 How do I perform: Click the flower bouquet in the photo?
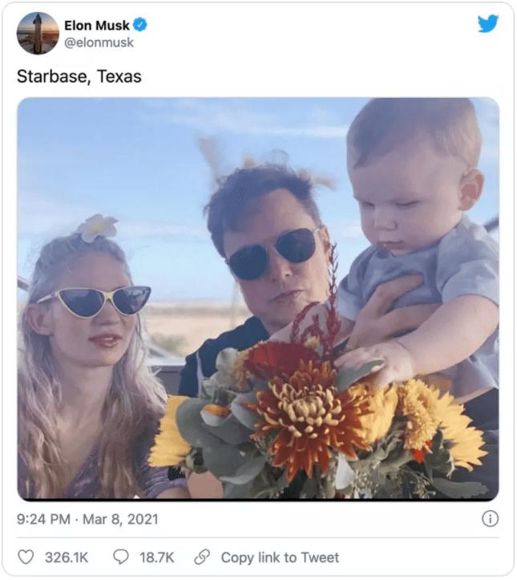(321, 417)
